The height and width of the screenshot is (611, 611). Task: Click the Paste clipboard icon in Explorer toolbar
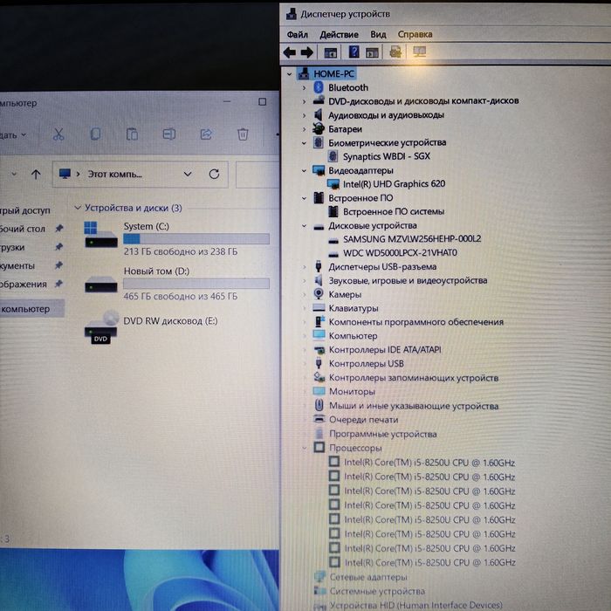pos(132,134)
